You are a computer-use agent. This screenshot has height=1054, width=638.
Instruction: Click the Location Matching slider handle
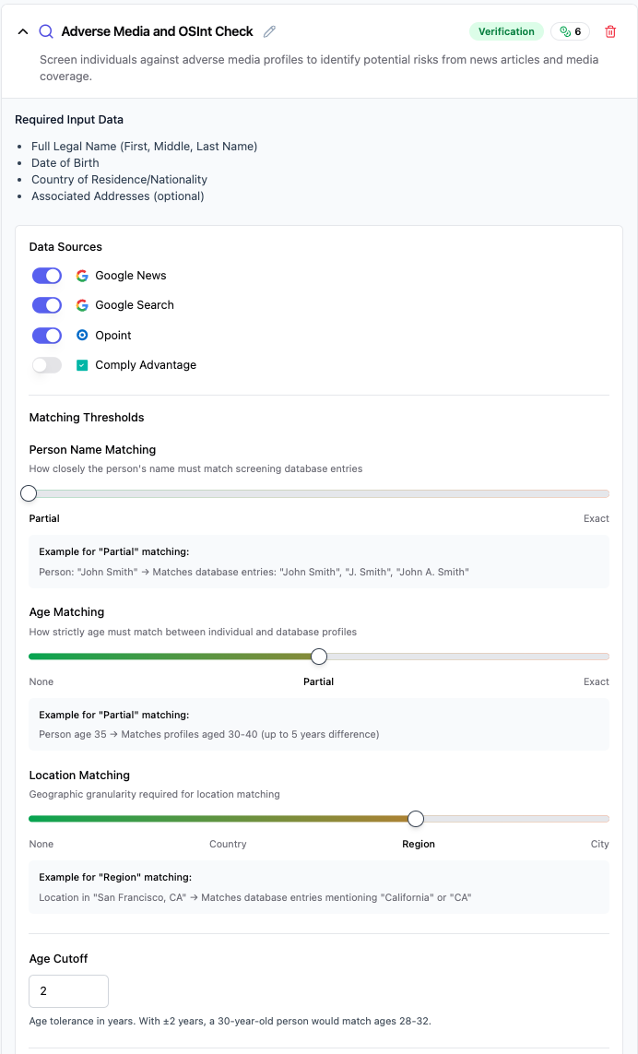(x=416, y=819)
